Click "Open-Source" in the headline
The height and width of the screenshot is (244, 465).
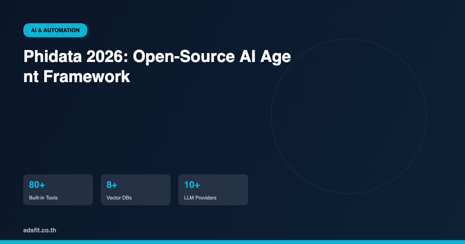[182, 57]
